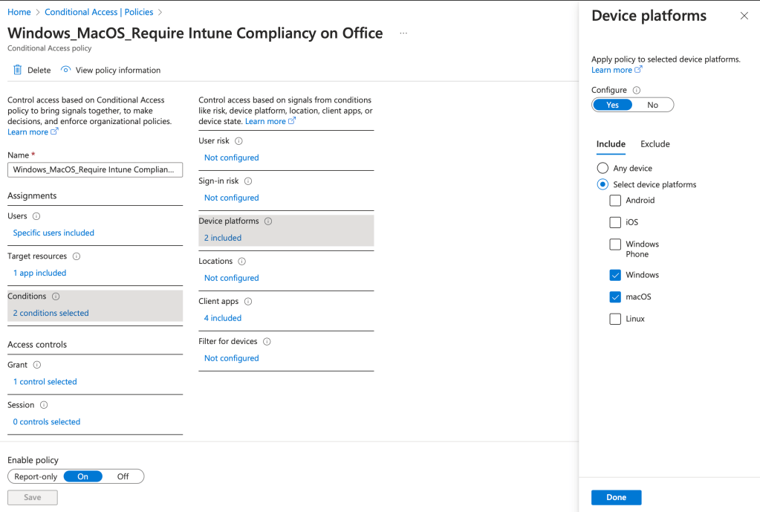Select the Include tab

click(x=611, y=144)
